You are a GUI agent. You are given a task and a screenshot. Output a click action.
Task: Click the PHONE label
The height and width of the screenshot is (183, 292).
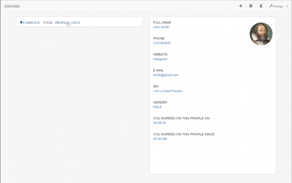pos(159,39)
